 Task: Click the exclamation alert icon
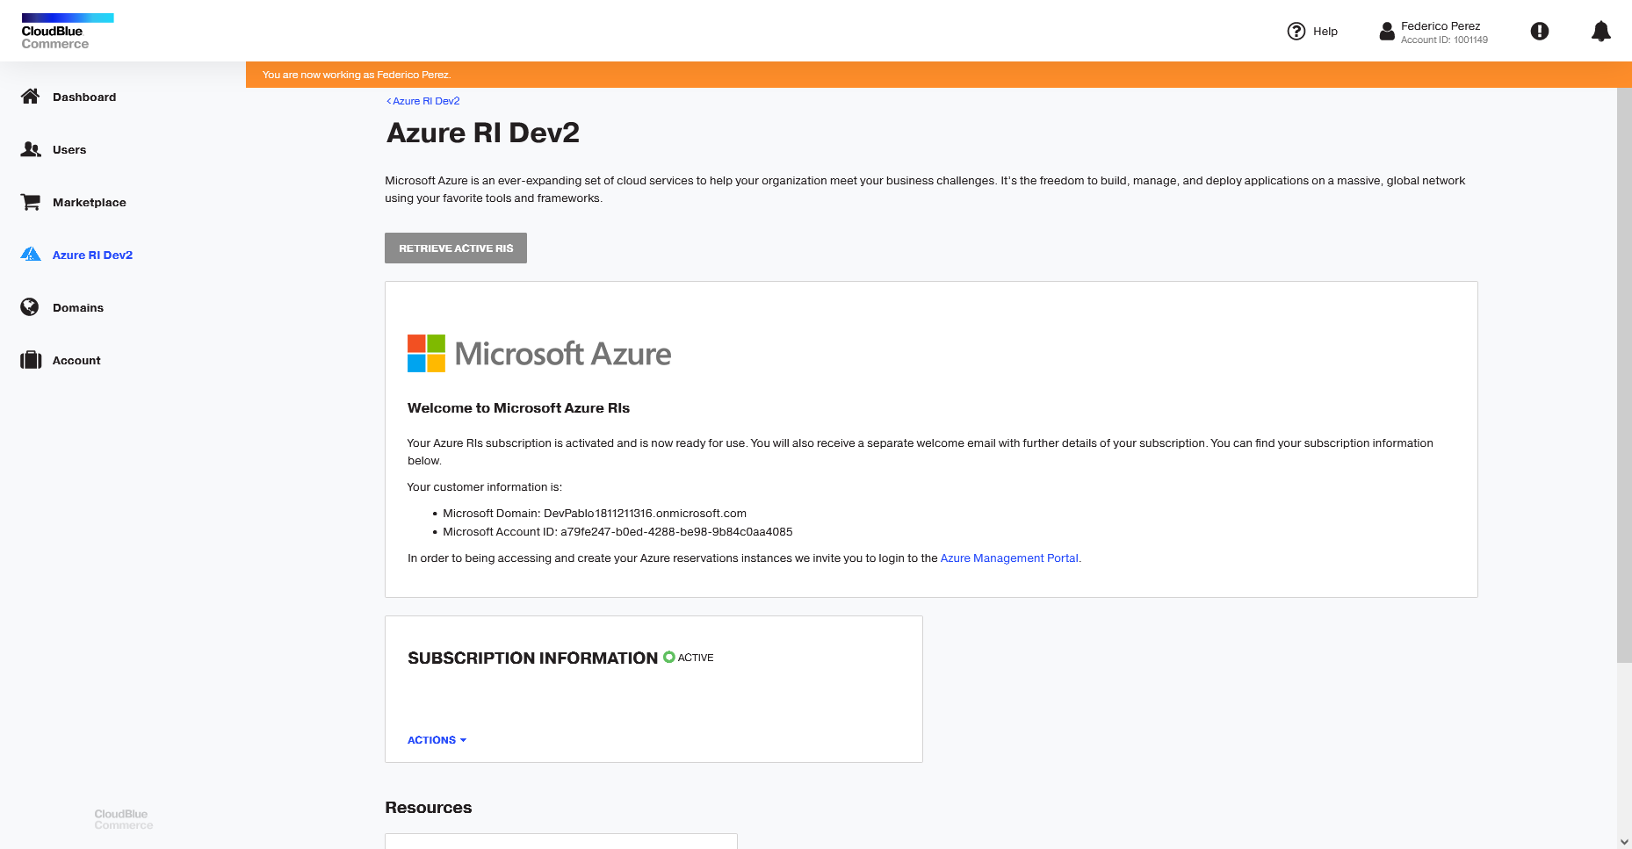click(x=1539, y=32)
